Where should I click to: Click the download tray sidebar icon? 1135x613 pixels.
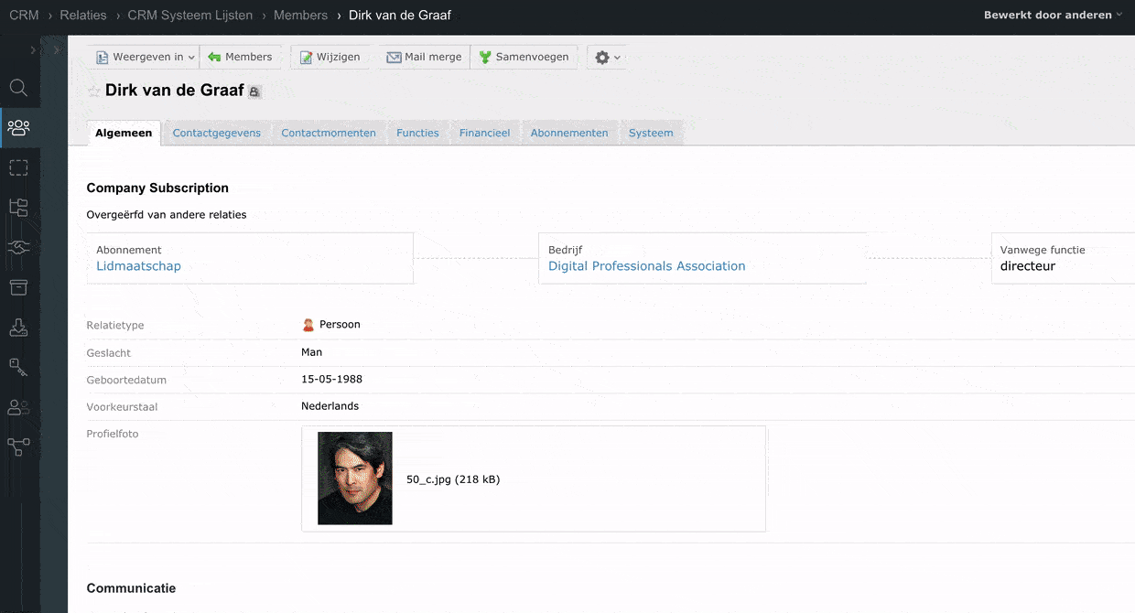click(x=18, y=327)
